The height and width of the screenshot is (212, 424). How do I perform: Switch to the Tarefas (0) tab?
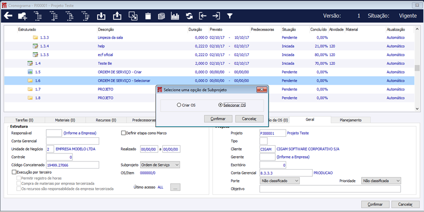coord(24,120)
